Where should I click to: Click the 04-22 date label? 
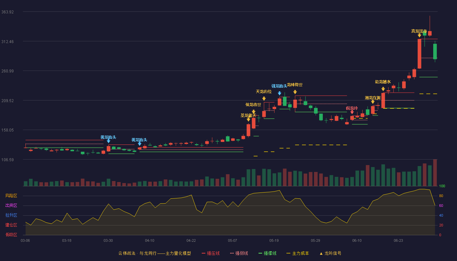[x=191, y=240]
